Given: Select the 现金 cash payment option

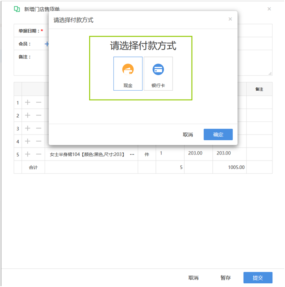Looking at the screenshot, I should point(128,74).
